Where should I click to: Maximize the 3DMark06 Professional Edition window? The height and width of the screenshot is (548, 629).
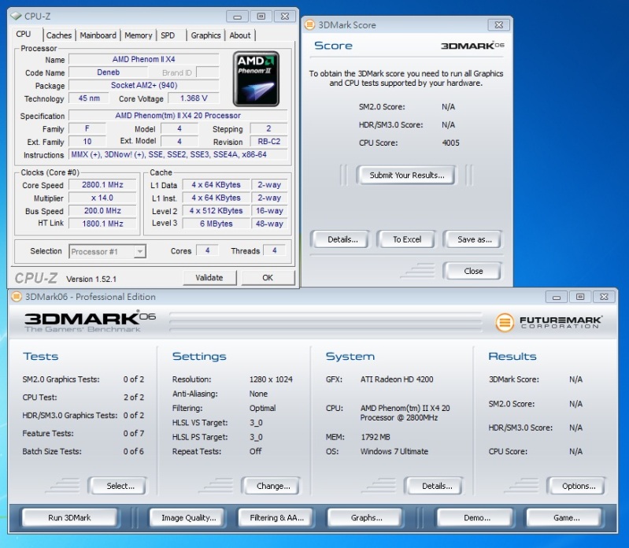click(580, 297)
